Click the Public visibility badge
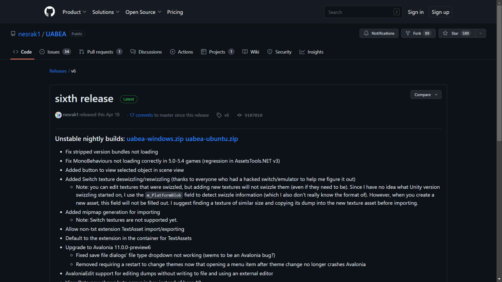Viewport: 502px width, 282px height. (77, 34)
